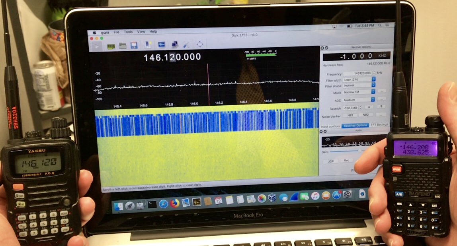Open App Store in the Dock
The width and height of the screenshot is (457, 246).
(336, 195)
